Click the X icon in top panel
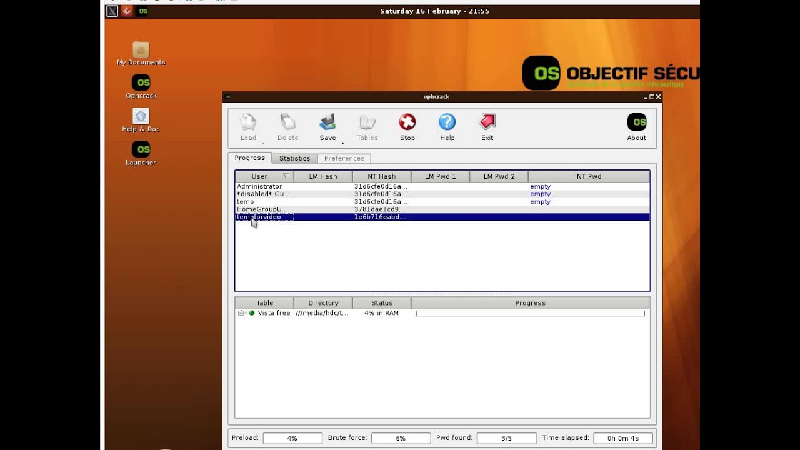Viewport: 800px width, 450px height. point(112,11)
